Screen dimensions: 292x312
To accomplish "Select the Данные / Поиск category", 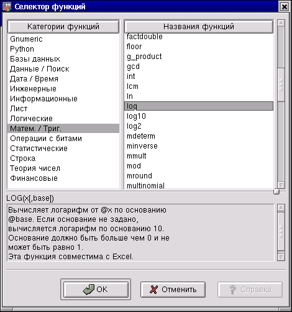I will 63,69.
